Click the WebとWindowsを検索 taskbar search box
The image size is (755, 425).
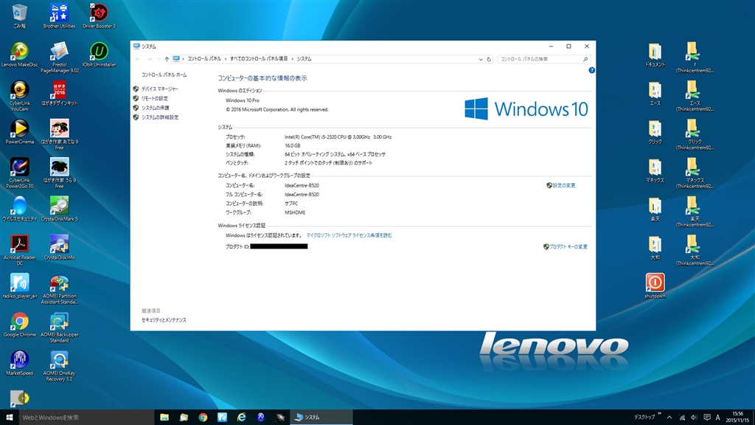[87, 418]
